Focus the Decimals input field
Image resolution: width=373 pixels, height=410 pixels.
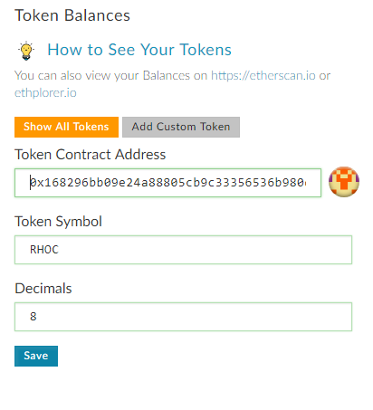[183, 317]
